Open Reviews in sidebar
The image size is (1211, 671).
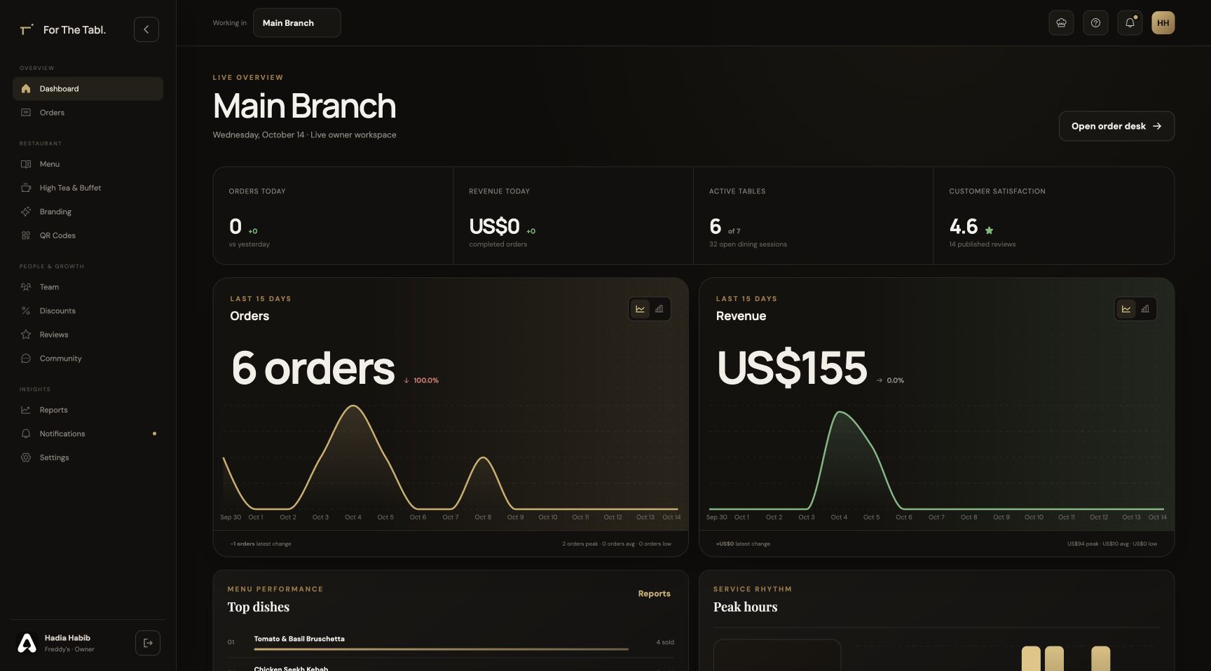tap(88, 335)
